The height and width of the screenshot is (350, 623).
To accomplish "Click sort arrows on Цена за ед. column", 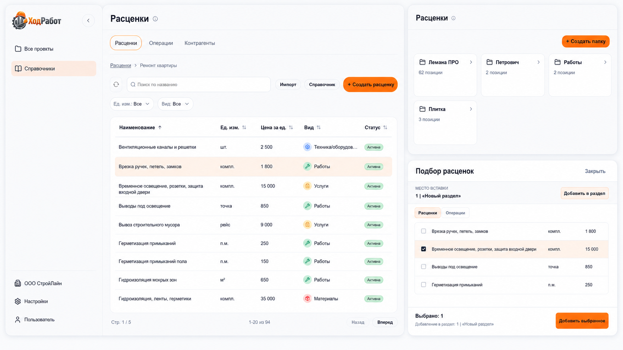I will click(291, 128).
